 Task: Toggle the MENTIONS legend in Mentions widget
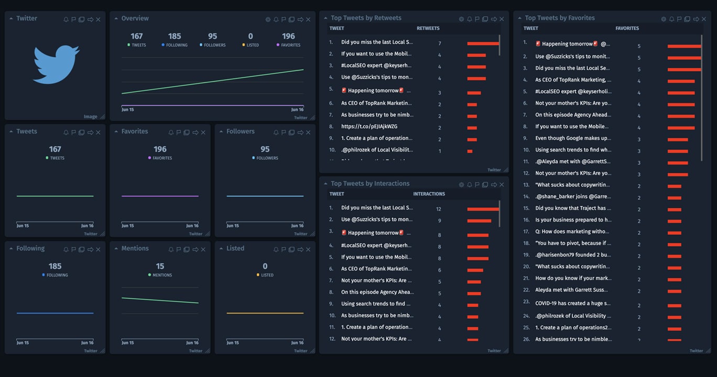point(160,275)
